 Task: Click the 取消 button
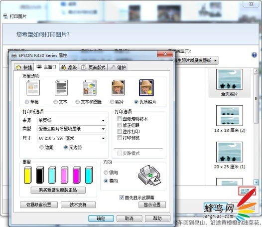(130, 219)
